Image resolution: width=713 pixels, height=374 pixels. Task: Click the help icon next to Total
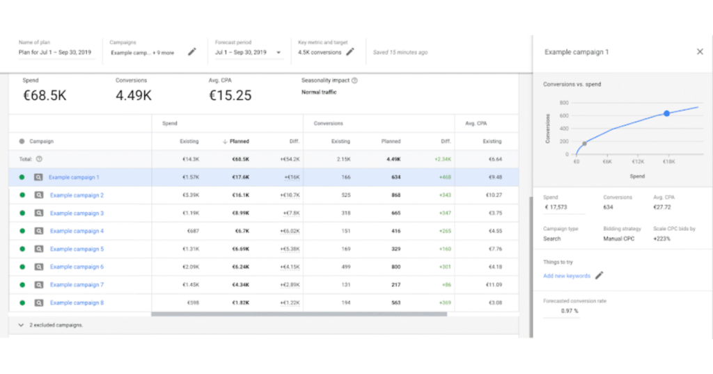coord(39,159)
